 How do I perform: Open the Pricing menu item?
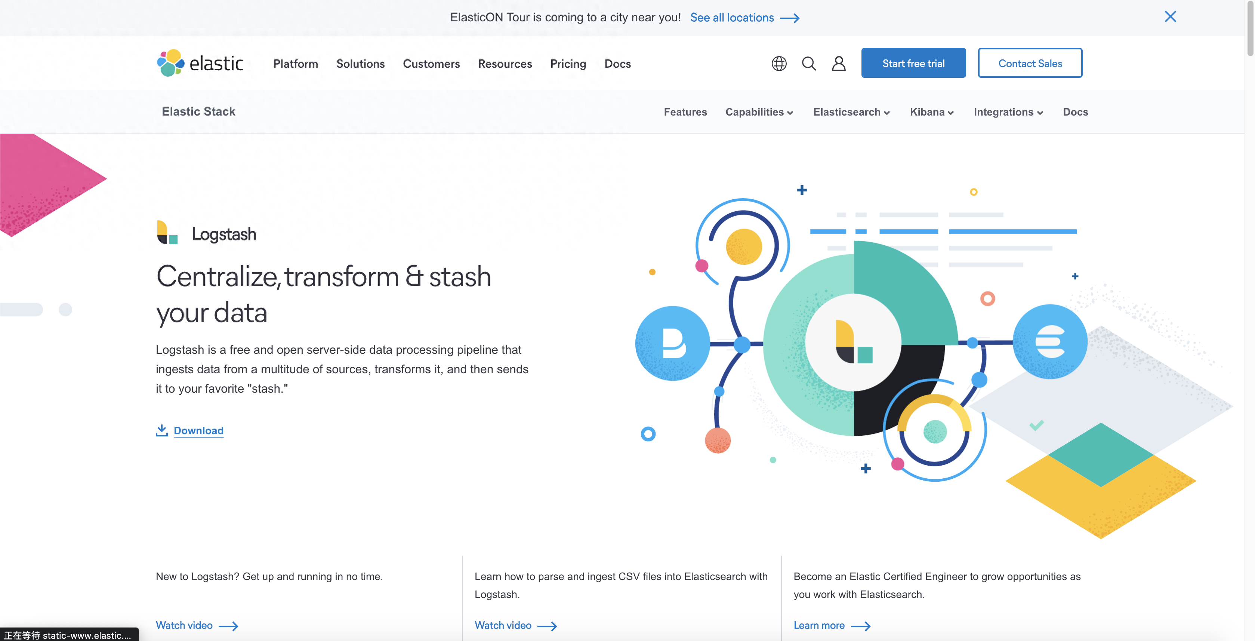coord(568,63)
